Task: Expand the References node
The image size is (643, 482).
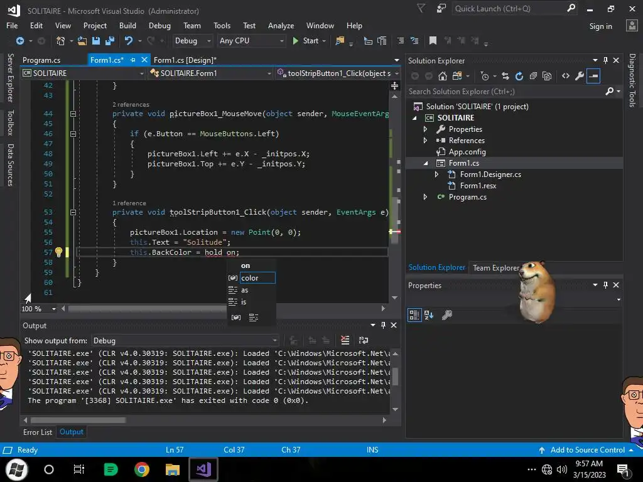Action: click(x=426, y=140)
